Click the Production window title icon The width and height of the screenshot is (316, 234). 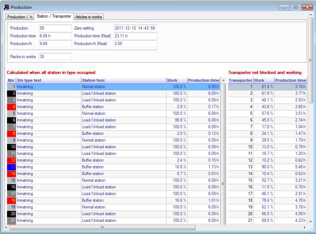coord(7,7)
